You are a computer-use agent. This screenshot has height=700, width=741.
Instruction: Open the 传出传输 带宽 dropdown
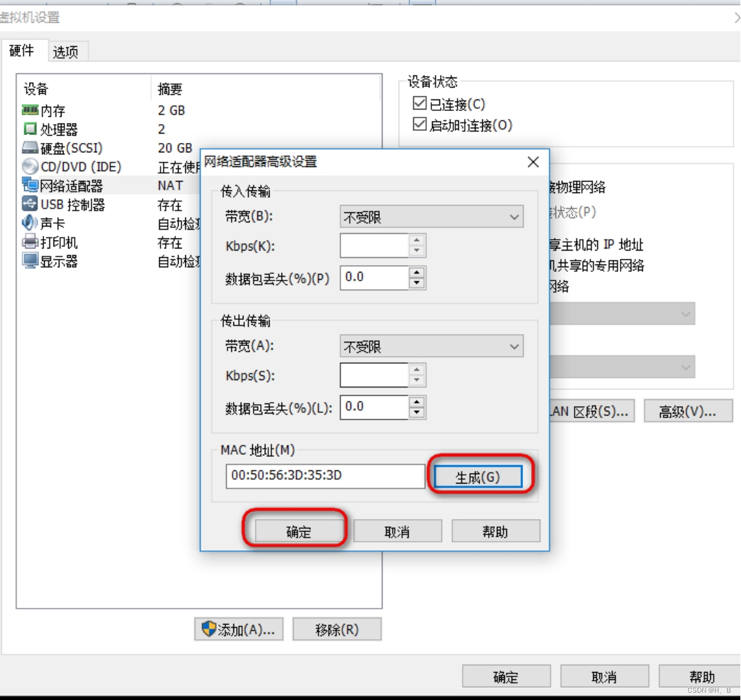click(431, 346)
